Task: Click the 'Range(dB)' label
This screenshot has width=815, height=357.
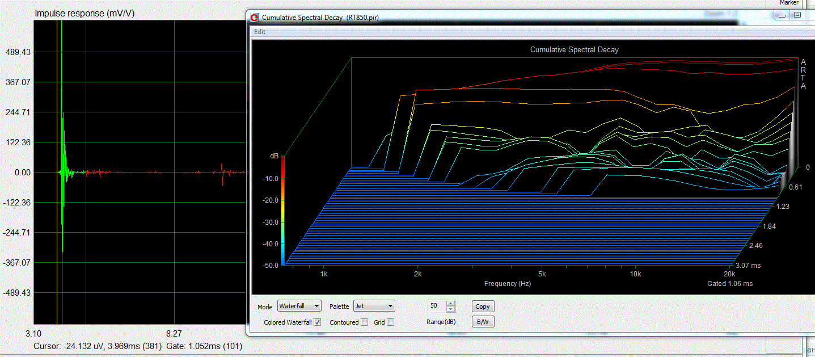Action: tap(441, 322)
